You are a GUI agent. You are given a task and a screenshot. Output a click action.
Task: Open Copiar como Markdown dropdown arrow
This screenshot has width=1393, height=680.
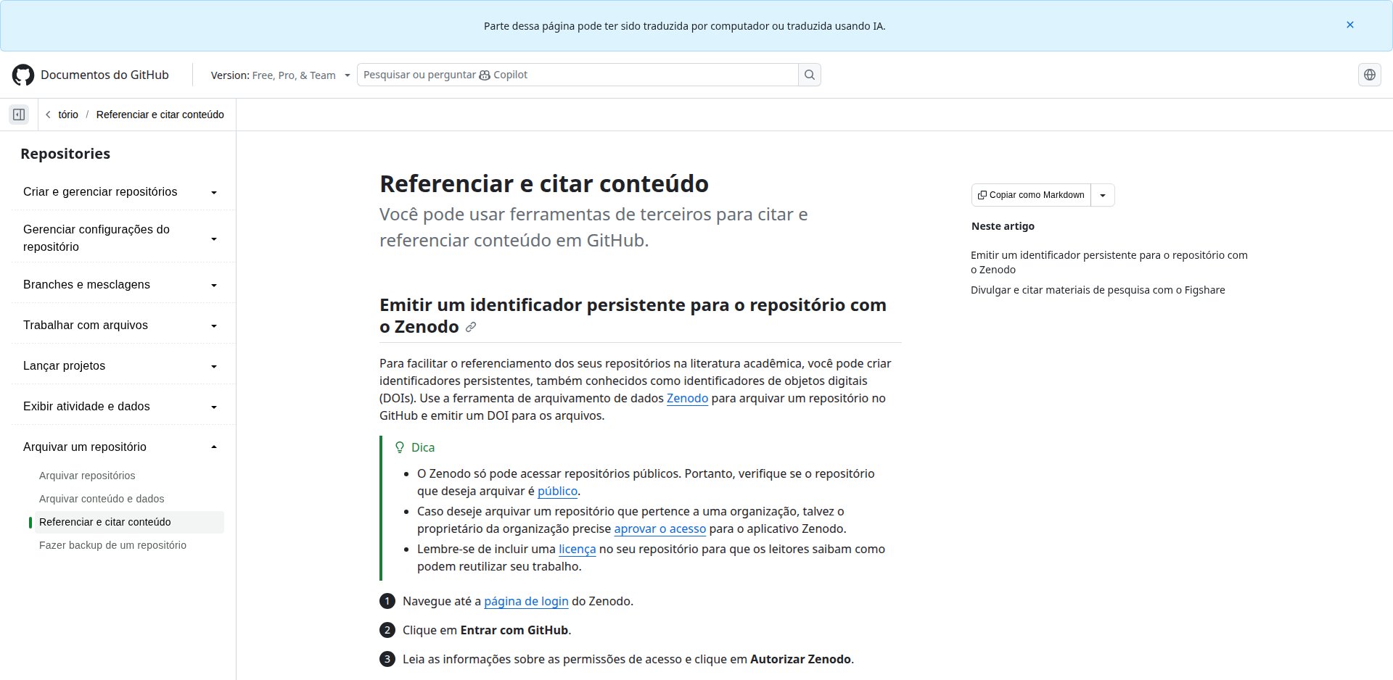pos(1103,195)
